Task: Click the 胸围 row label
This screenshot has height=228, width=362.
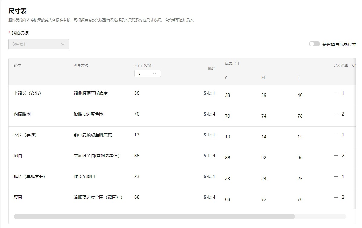Action: coord(18,156)
